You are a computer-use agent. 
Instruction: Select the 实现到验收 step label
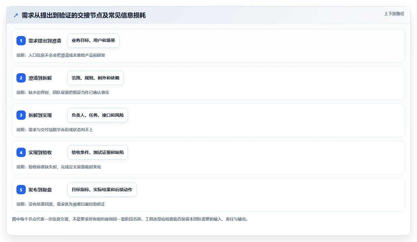click(x=40, y=152)
